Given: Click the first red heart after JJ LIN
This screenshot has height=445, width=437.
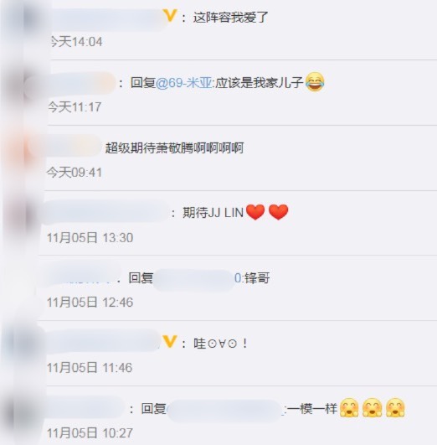Looking at the screenshot, I should click(255, 212).
